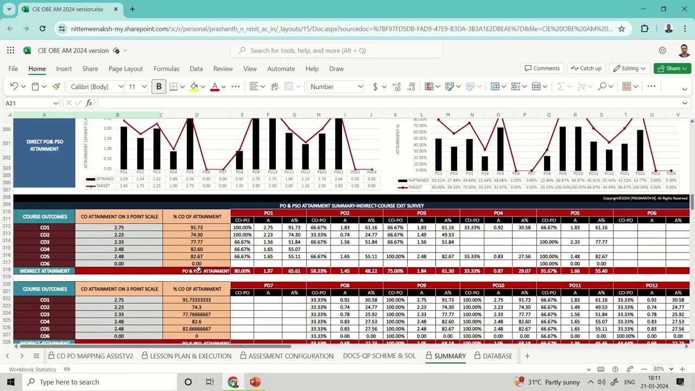Viewport: 695px width, 391px height.
Task: Open the Editing mode dropdown
Action: coord(630,68)
